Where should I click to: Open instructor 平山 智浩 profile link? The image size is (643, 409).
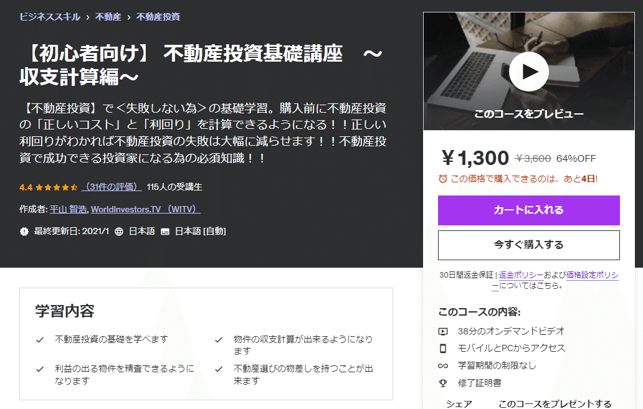tap(68, 209)
